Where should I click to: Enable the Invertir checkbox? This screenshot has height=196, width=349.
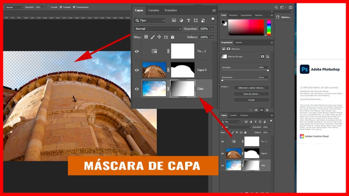click(x=49, y=7)
